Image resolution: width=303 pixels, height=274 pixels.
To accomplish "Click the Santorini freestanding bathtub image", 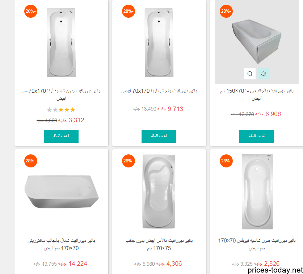I will point(62,192).
